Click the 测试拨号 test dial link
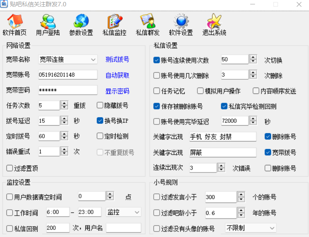Screen dimensions: 309x237 (117, 59)
